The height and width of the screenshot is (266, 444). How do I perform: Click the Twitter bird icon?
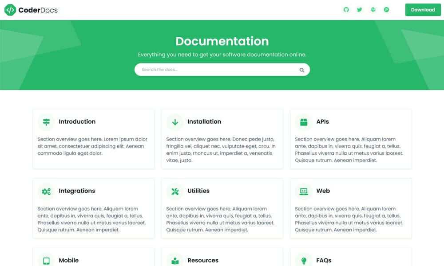[360, 9]
